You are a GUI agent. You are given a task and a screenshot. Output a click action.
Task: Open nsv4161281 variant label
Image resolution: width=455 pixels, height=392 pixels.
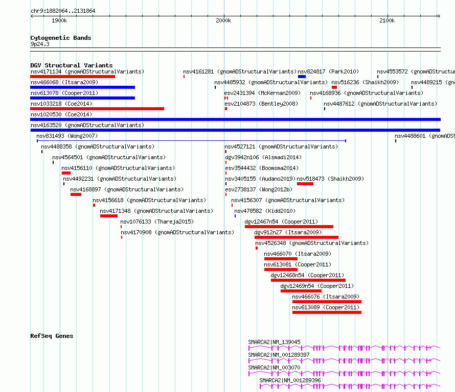pyautogui.click(x=240, y=71)
